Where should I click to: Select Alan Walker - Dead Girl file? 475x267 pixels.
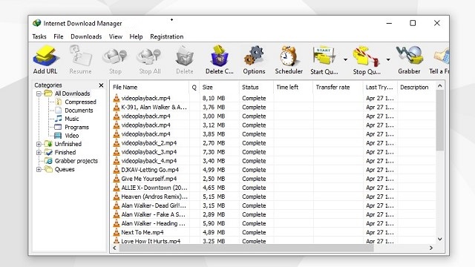(x=273, y=205)
